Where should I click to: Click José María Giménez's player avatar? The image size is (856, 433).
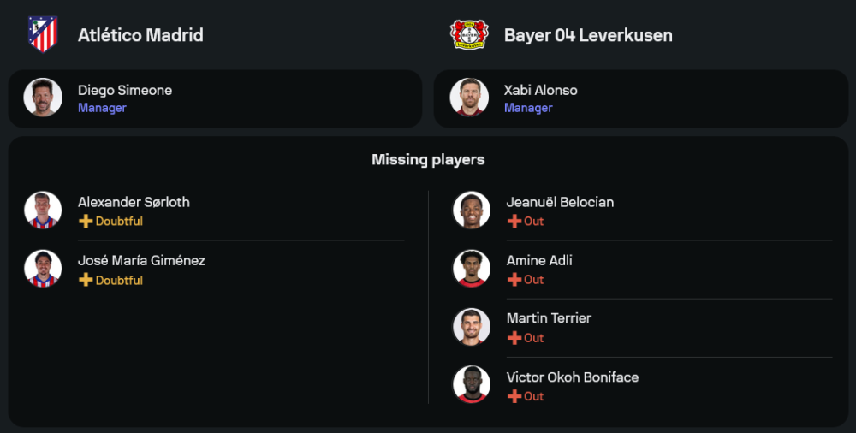pyautogui.click(x=43, y=269)
